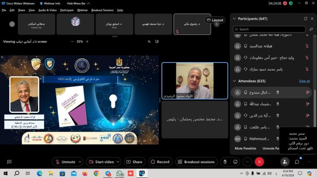Toggle the muted mic for هيلانه عبدالسيد

click(307, 46)
